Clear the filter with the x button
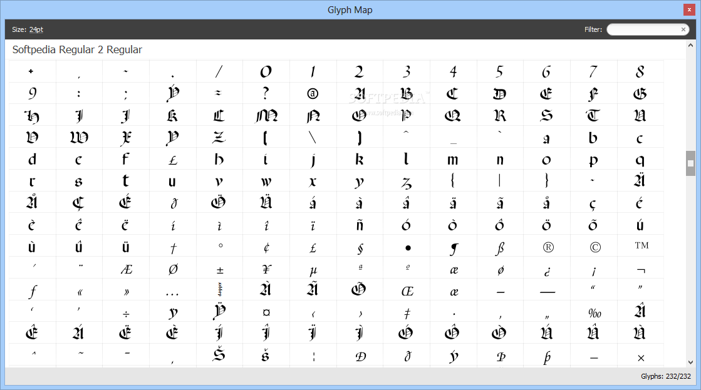Viewport: 701px width, 390px height. click(x=683, y=29)
